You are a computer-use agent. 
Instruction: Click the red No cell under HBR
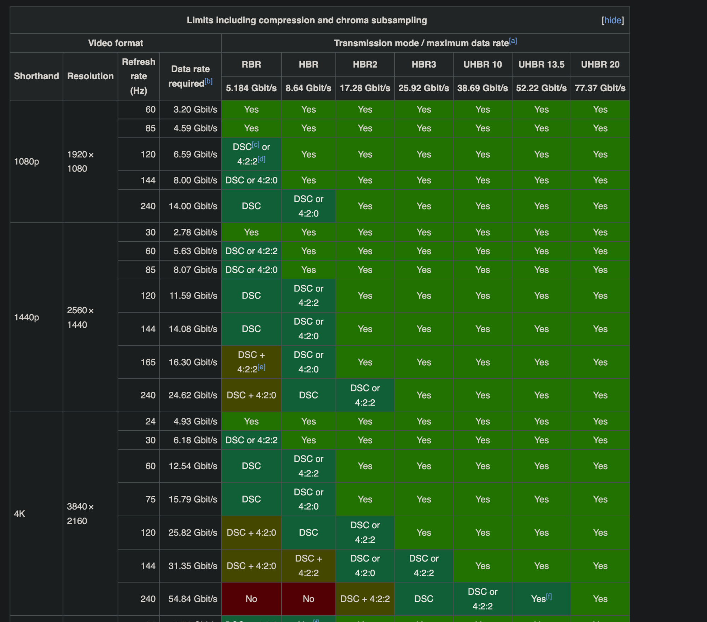[x=309, y=599]
